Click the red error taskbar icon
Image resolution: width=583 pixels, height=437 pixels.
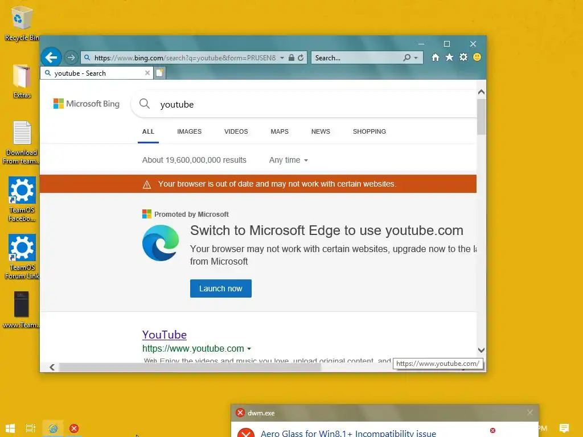(73, 428)
